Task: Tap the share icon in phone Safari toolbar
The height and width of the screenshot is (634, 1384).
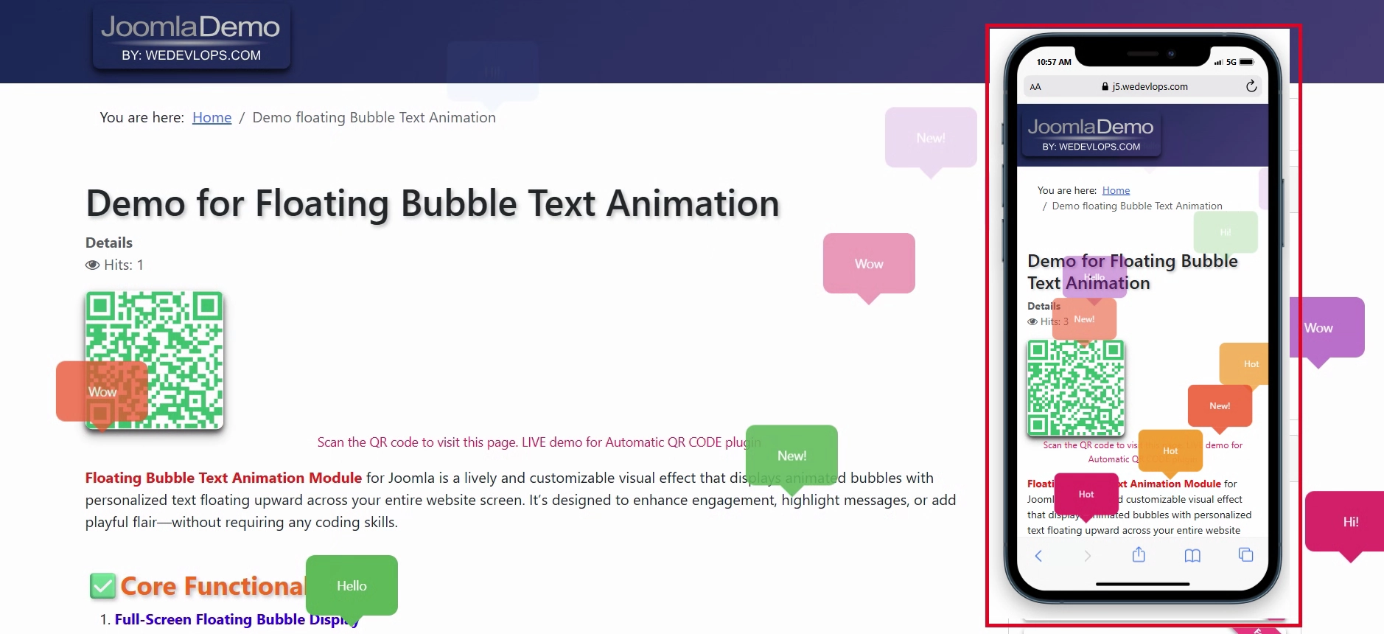Action: coord(1139,554)
